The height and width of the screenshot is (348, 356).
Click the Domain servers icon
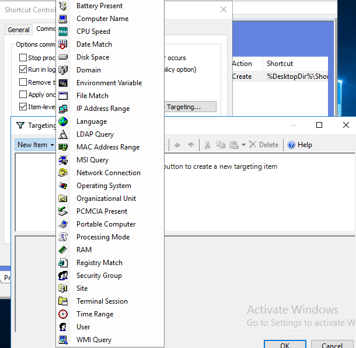[63, 70]
